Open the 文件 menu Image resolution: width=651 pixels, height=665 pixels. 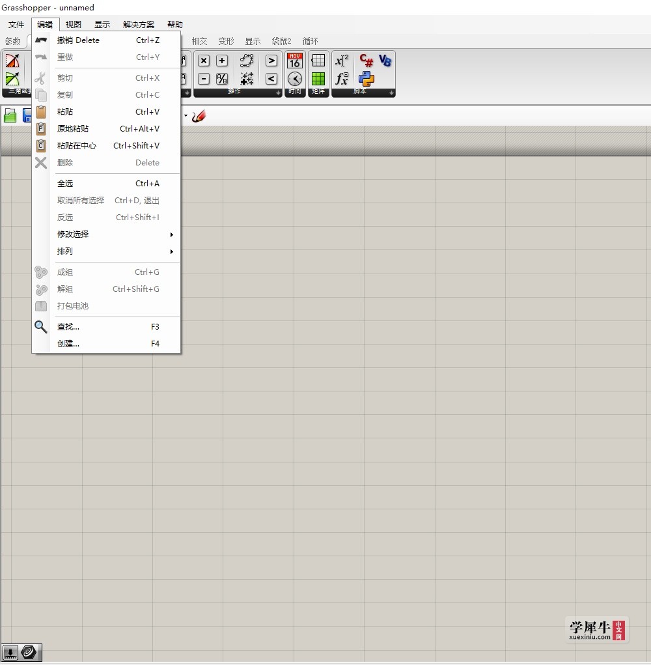click(16, 25)
